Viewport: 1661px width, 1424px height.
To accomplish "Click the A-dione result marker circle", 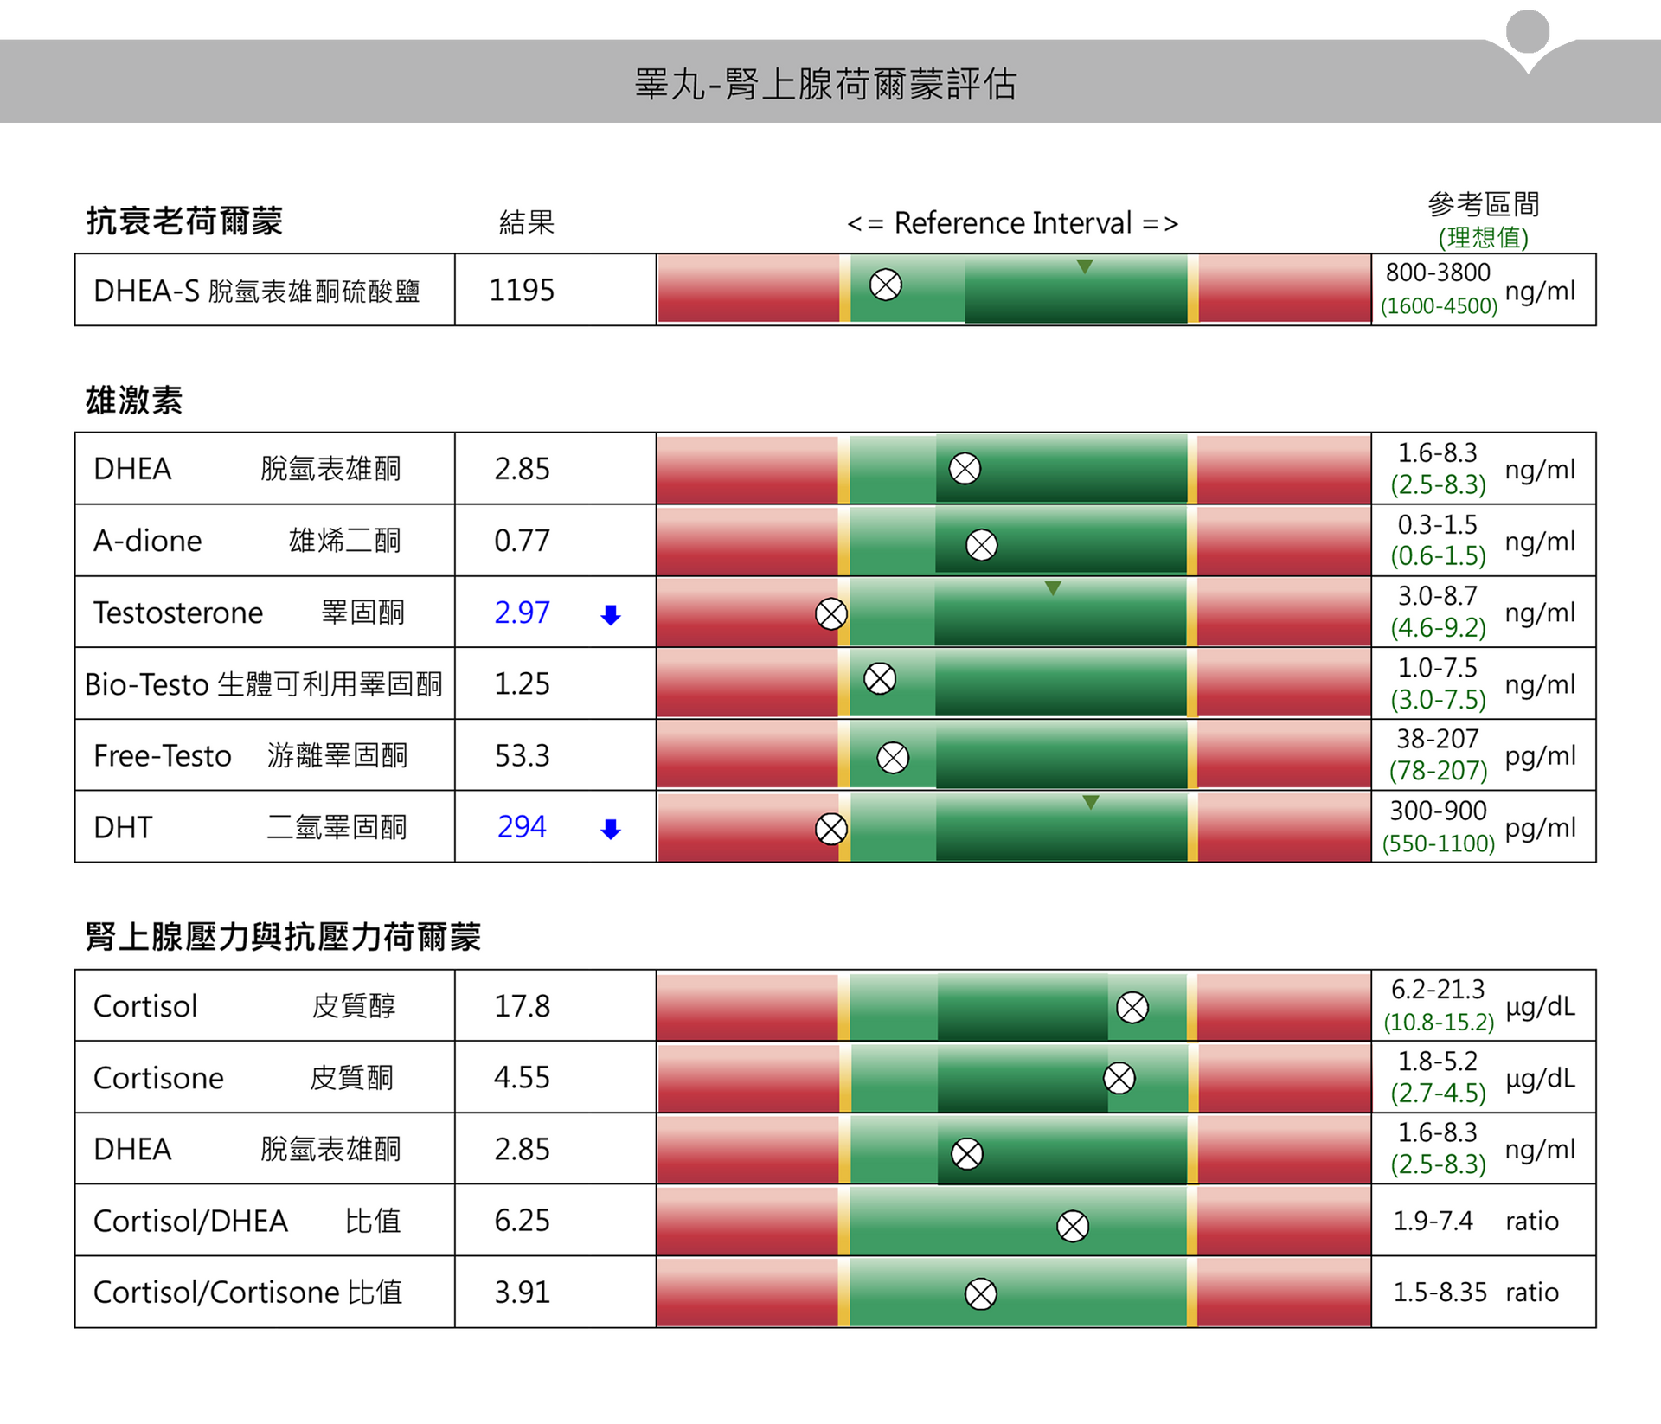I will [981, 545].
